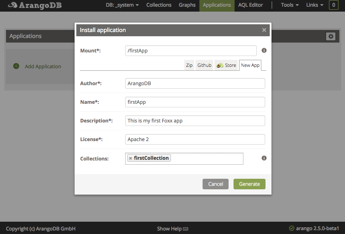Select the Github tab
345x234 pixels.
tap(204, 65)
